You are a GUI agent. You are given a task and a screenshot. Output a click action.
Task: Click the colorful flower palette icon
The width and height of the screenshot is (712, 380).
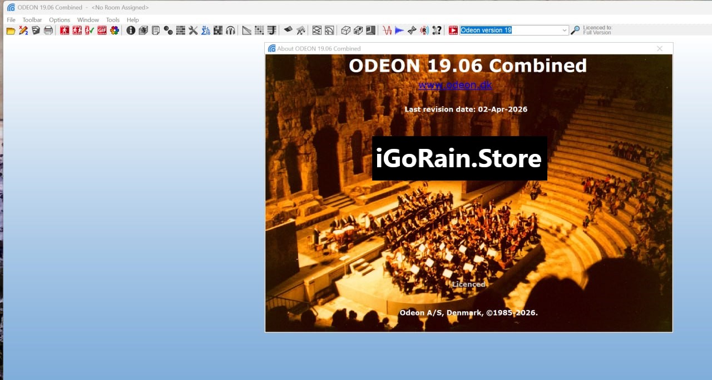point(115,31)
